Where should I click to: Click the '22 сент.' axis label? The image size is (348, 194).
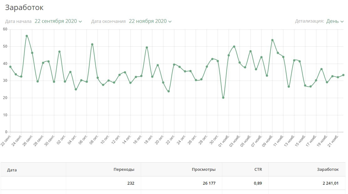(6, 141)
